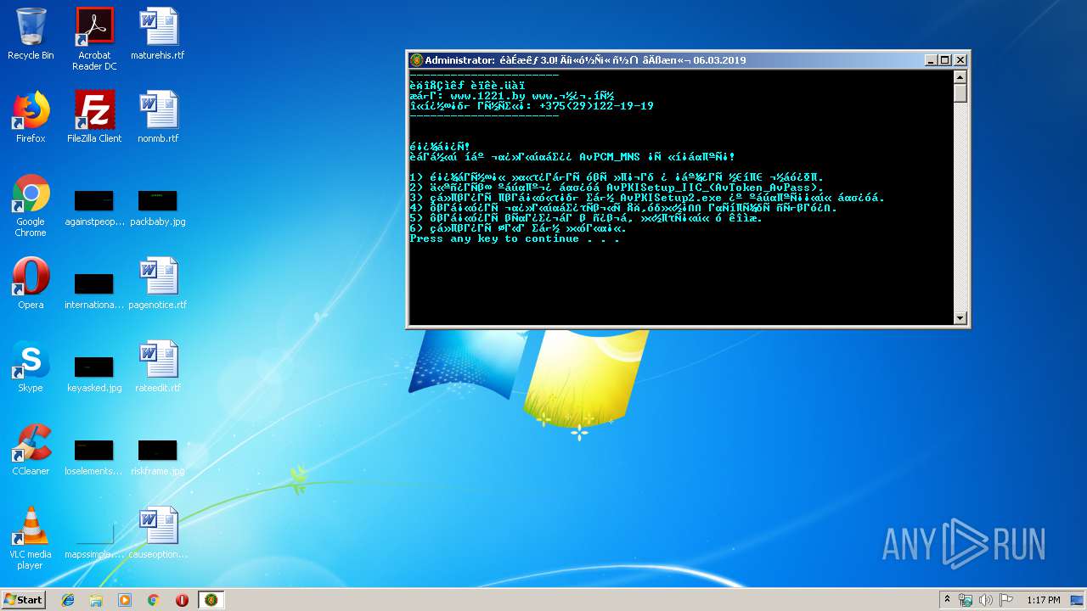Minimize the Administrator console window

930,60
